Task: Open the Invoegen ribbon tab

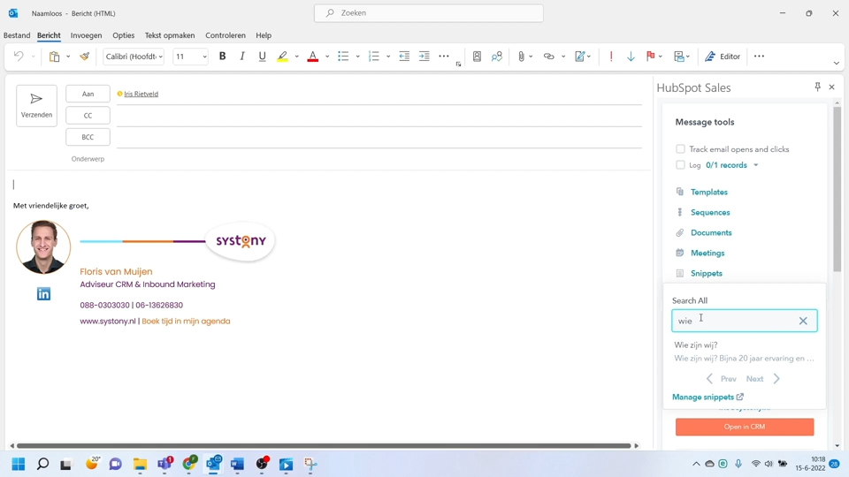Action: tap(86, 35)
